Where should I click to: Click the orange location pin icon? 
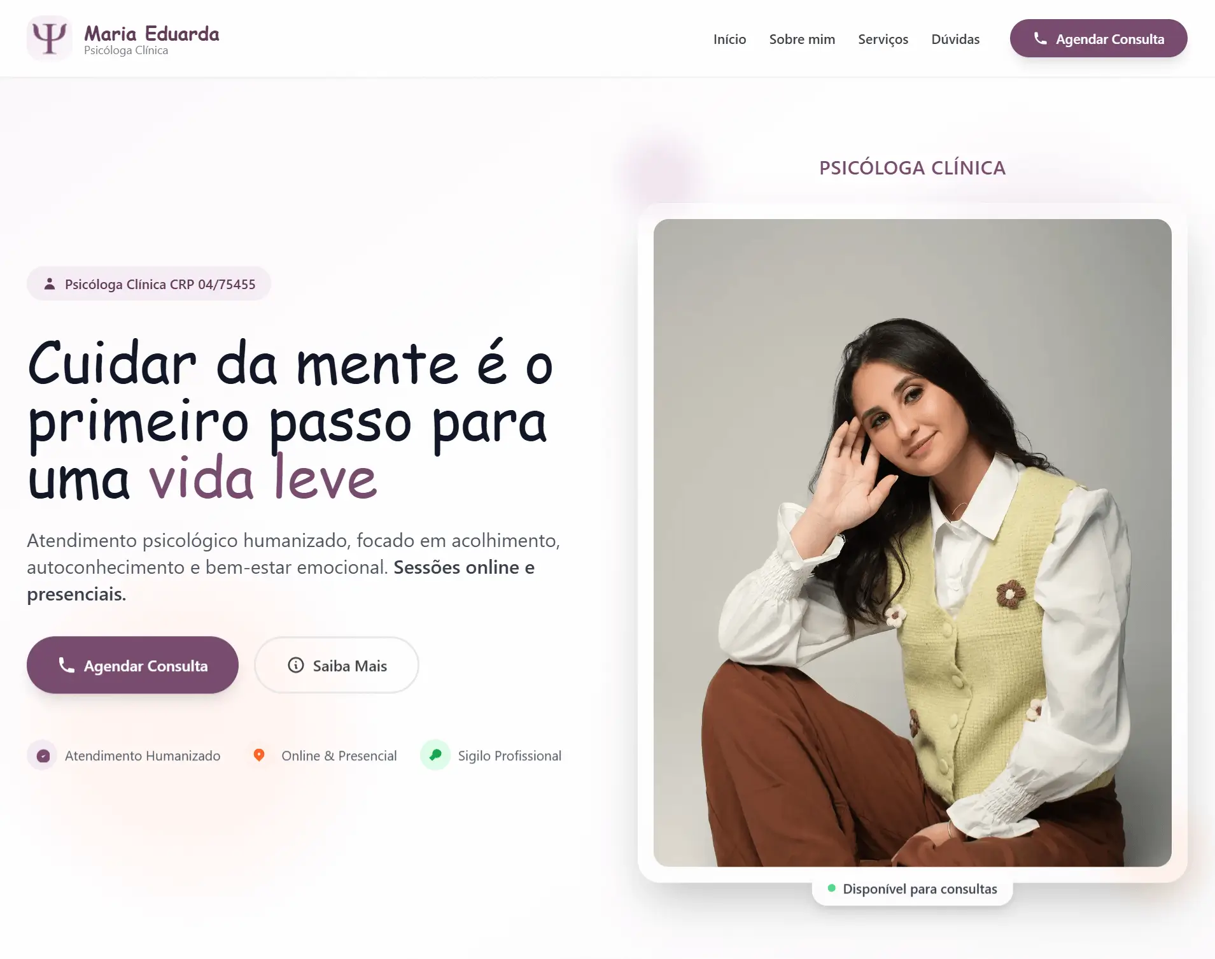[259, 755]
